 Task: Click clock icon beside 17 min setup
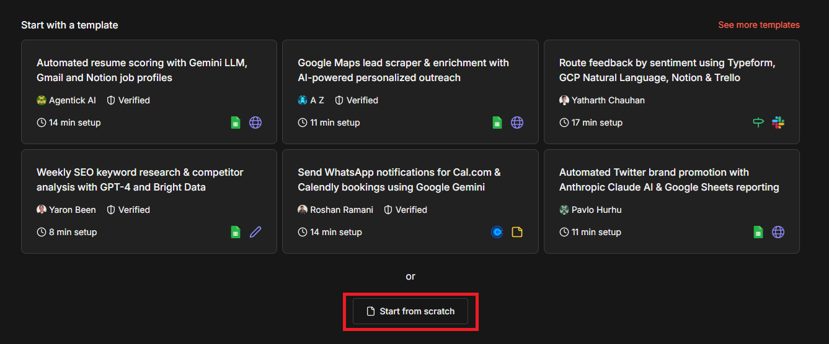point(564,123)
